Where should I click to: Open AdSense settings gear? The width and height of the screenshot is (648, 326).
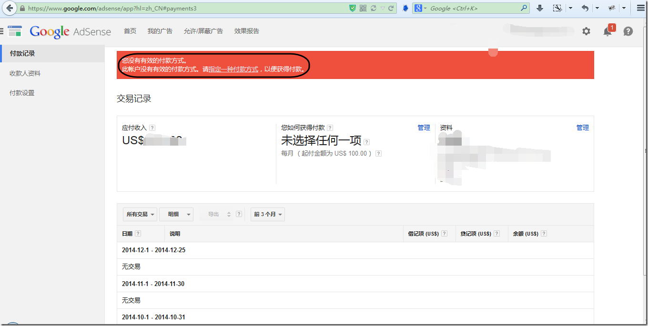[x=586, y=31]
